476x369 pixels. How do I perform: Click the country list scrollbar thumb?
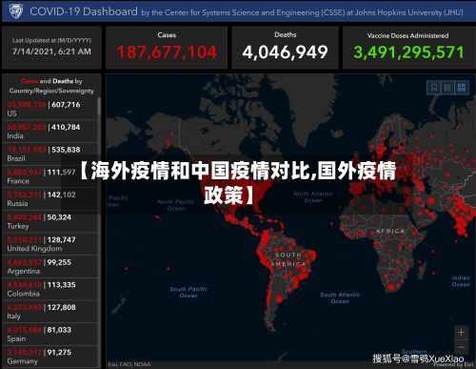coord(99,106)
